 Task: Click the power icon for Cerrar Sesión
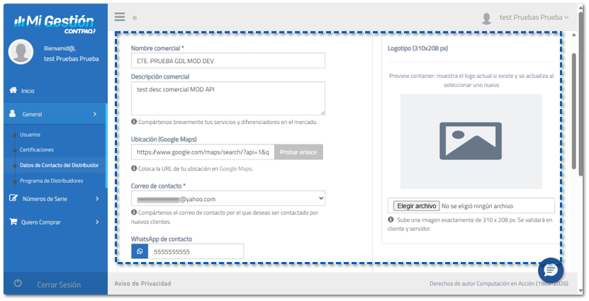(x=18, y=284)
